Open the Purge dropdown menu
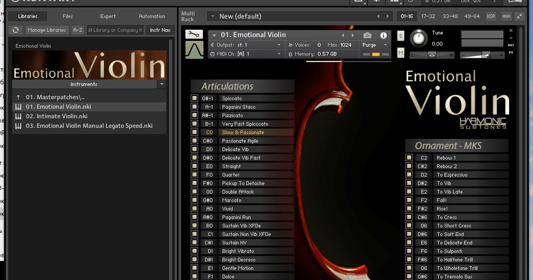Screen dimensions: 533x280 385,45
